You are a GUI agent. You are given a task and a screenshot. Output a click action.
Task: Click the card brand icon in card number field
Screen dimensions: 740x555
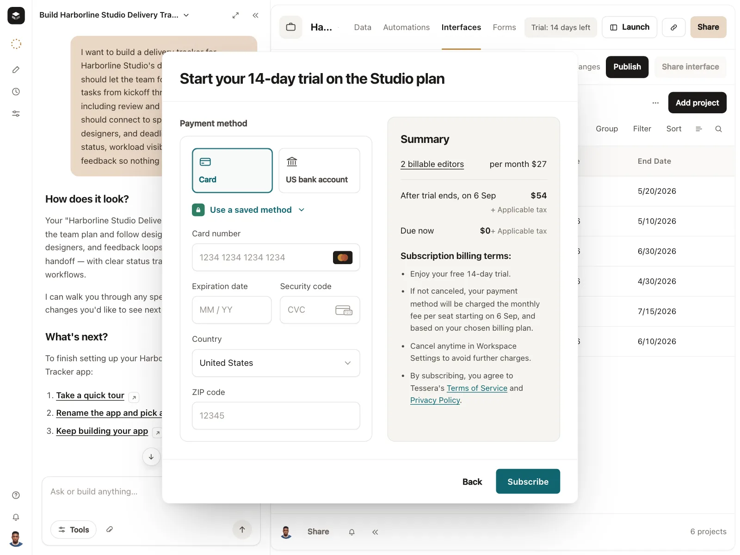pos(343,258)
